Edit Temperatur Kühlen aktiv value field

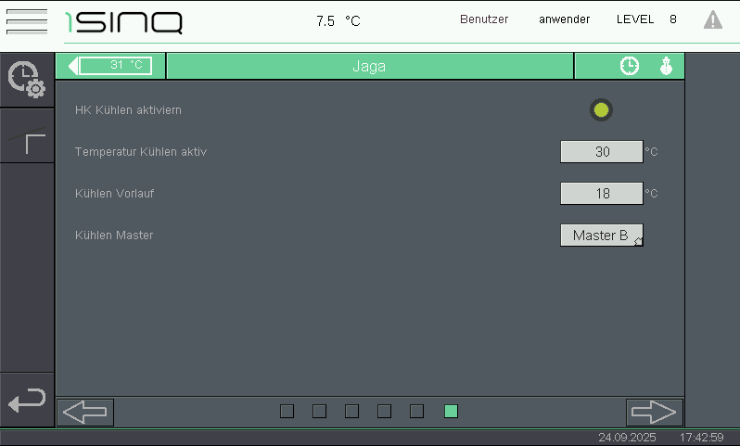click(x=601, y=152)
